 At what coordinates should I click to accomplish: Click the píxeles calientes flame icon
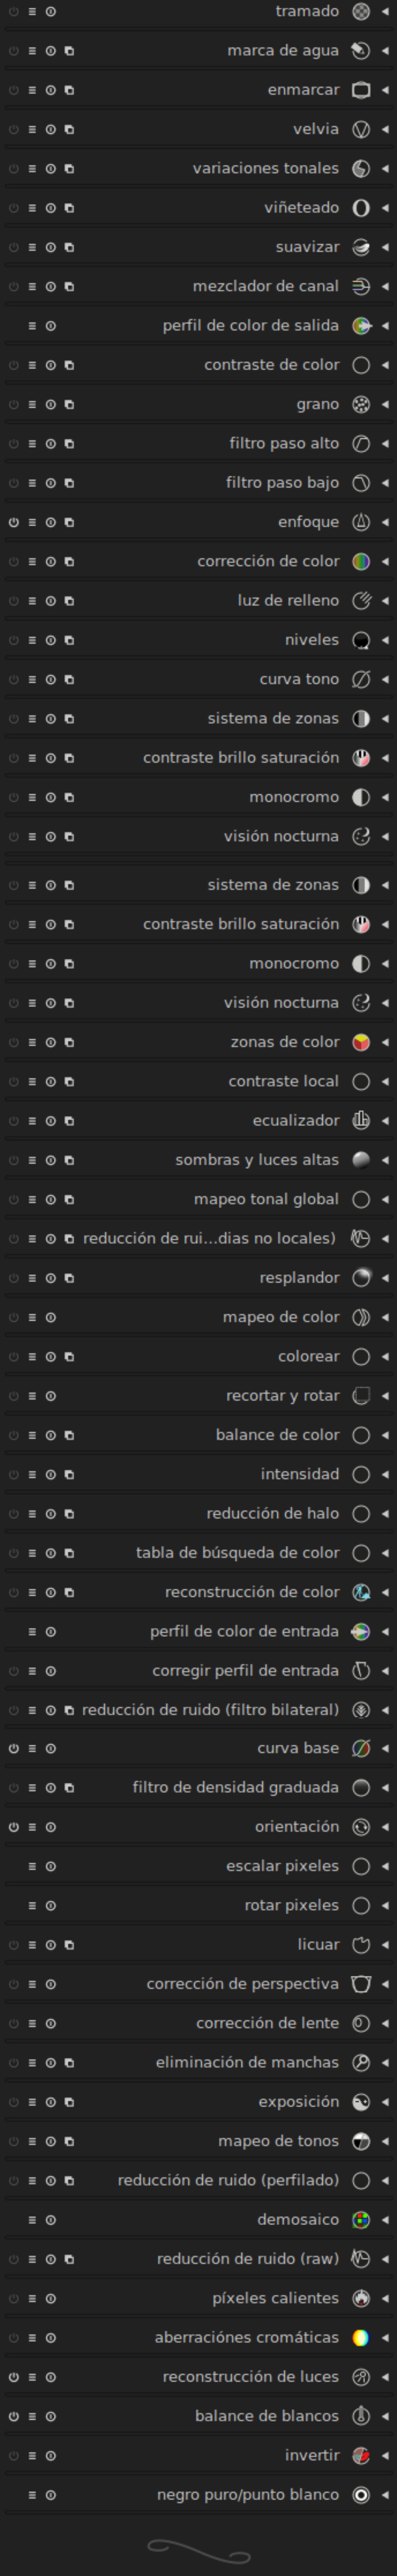pyautogui.click(x=361, y=2298)
